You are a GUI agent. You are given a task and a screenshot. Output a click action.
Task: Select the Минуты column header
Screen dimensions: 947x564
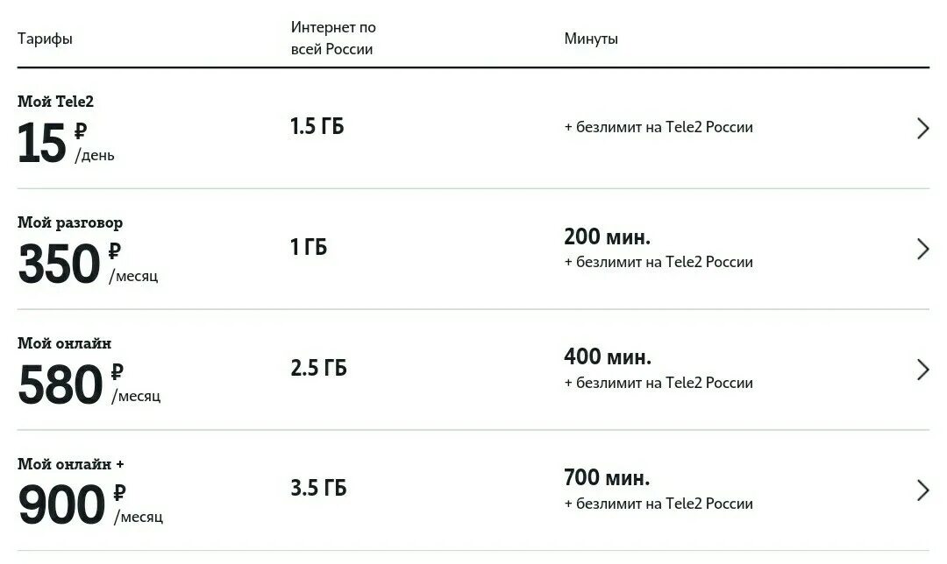coord(591,39)
